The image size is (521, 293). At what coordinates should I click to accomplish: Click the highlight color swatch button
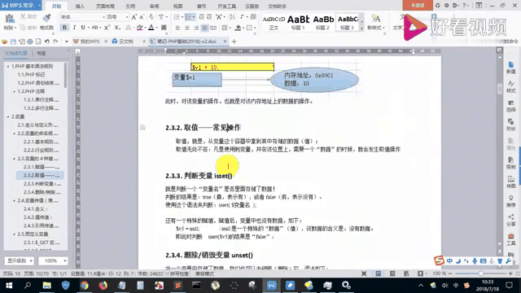pyautogui.click(x=139, y=28)
